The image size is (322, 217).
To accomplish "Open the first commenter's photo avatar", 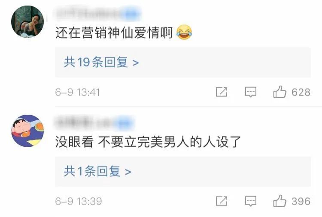I will [x=27, y=22].
